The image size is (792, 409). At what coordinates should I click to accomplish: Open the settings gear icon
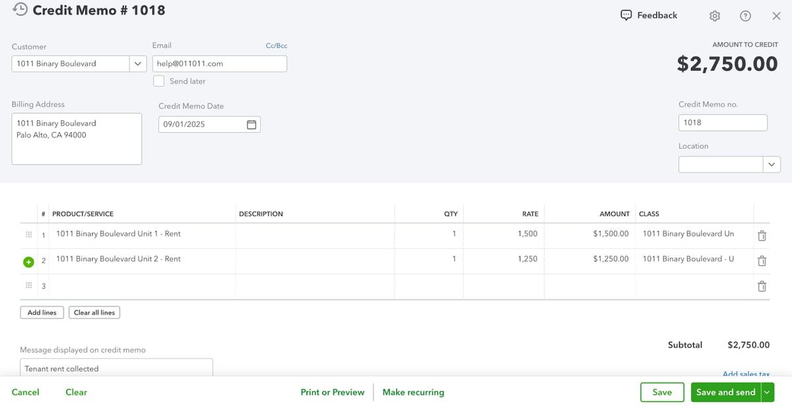click(x=715, y=16)
